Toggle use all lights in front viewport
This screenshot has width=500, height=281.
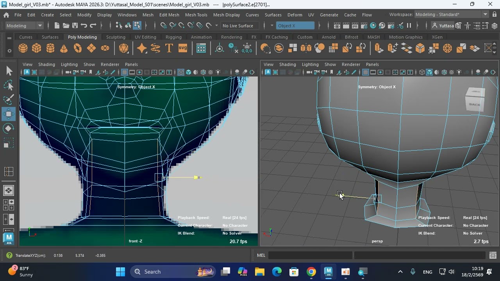click(x=218, y=72)
